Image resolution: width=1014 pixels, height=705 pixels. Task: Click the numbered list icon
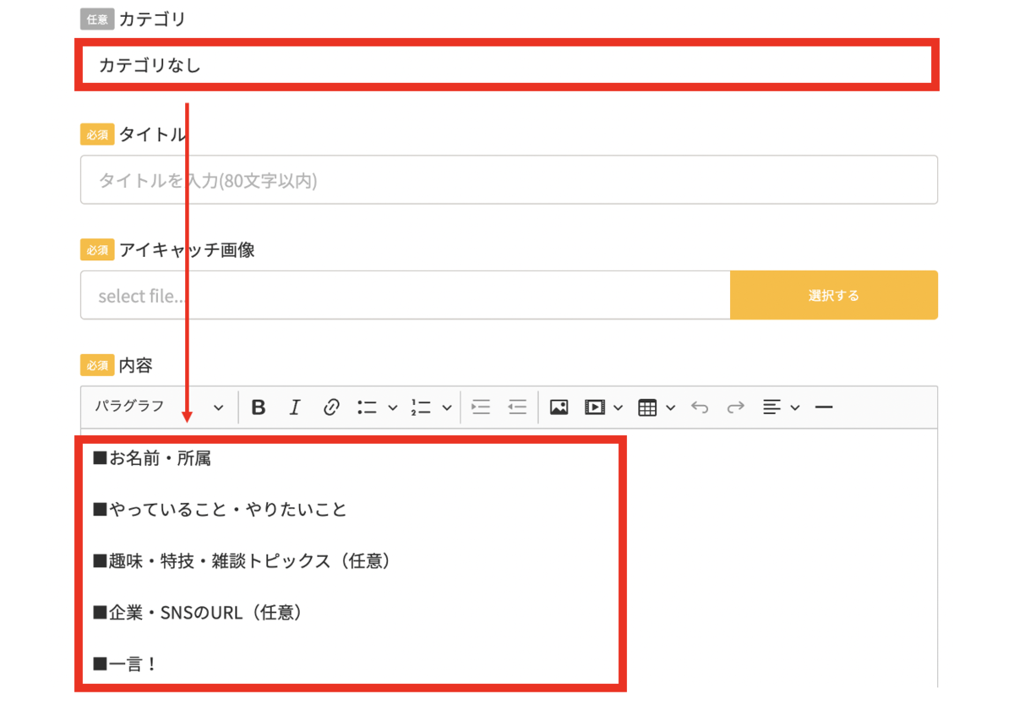tap(421, 407)
